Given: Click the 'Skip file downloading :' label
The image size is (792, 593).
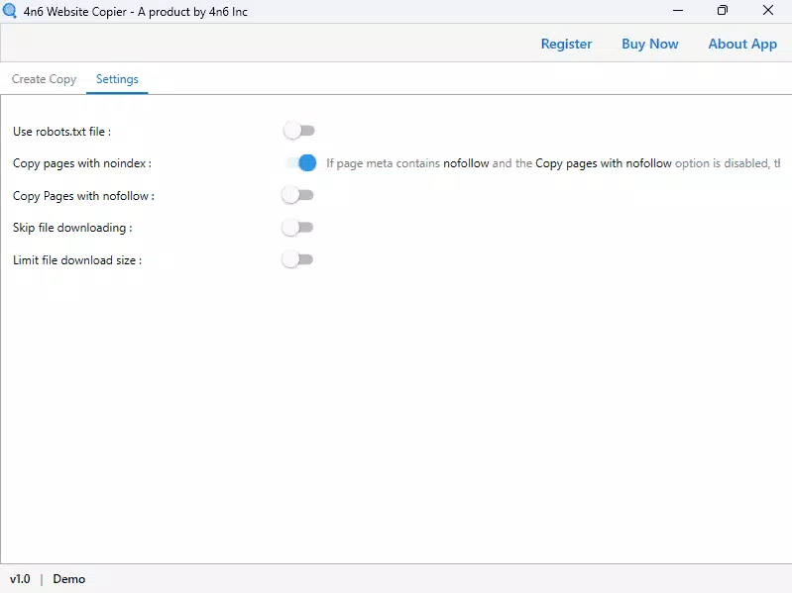Looking at the screenshot, I should coord(72,228).
